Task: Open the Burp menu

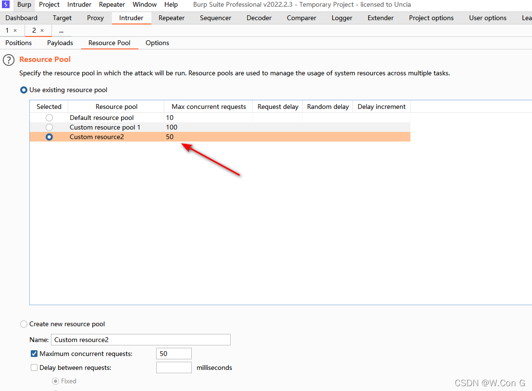Action: 24,4
